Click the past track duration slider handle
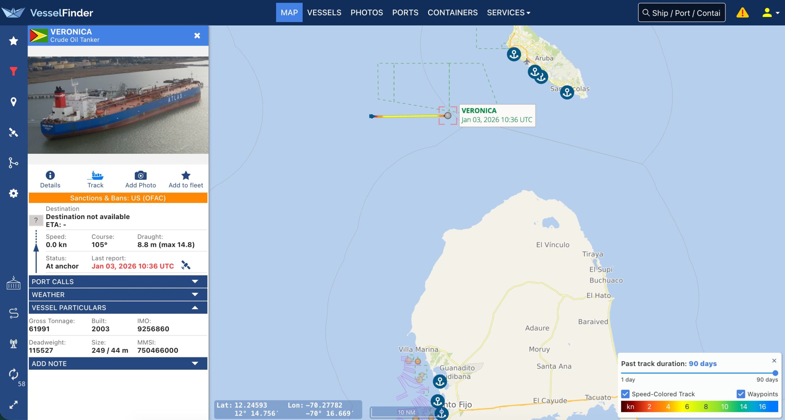 coord(775,373)
